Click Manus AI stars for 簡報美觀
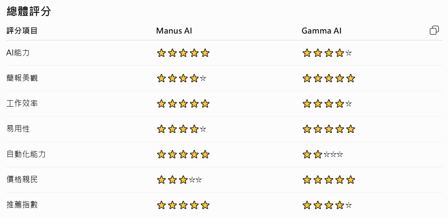The image size is (448, 218). [x=182, y=78]
